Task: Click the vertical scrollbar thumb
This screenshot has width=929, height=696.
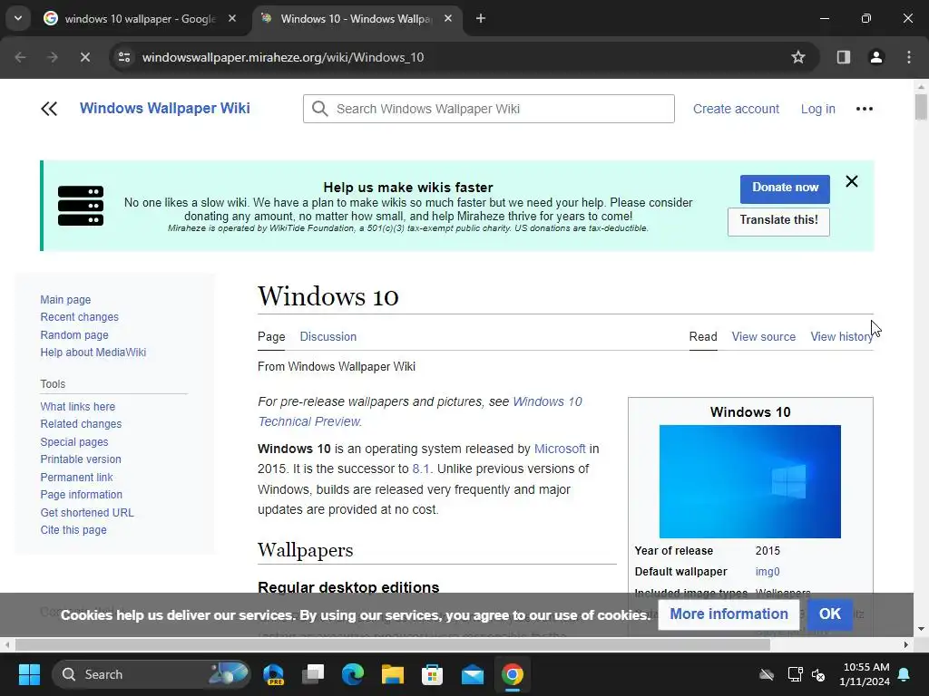Action: point(920,107)
